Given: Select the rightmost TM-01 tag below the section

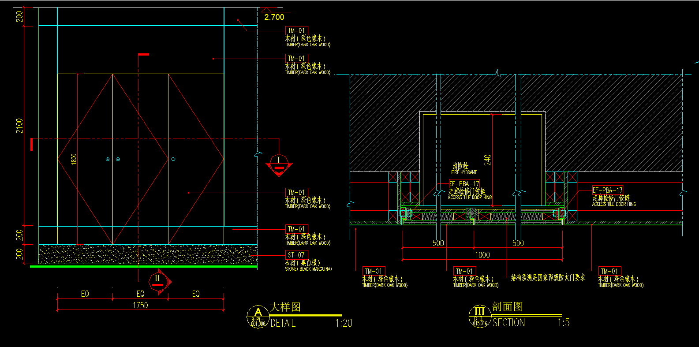Looking at the screenshot, I should [x=611, y=271].
